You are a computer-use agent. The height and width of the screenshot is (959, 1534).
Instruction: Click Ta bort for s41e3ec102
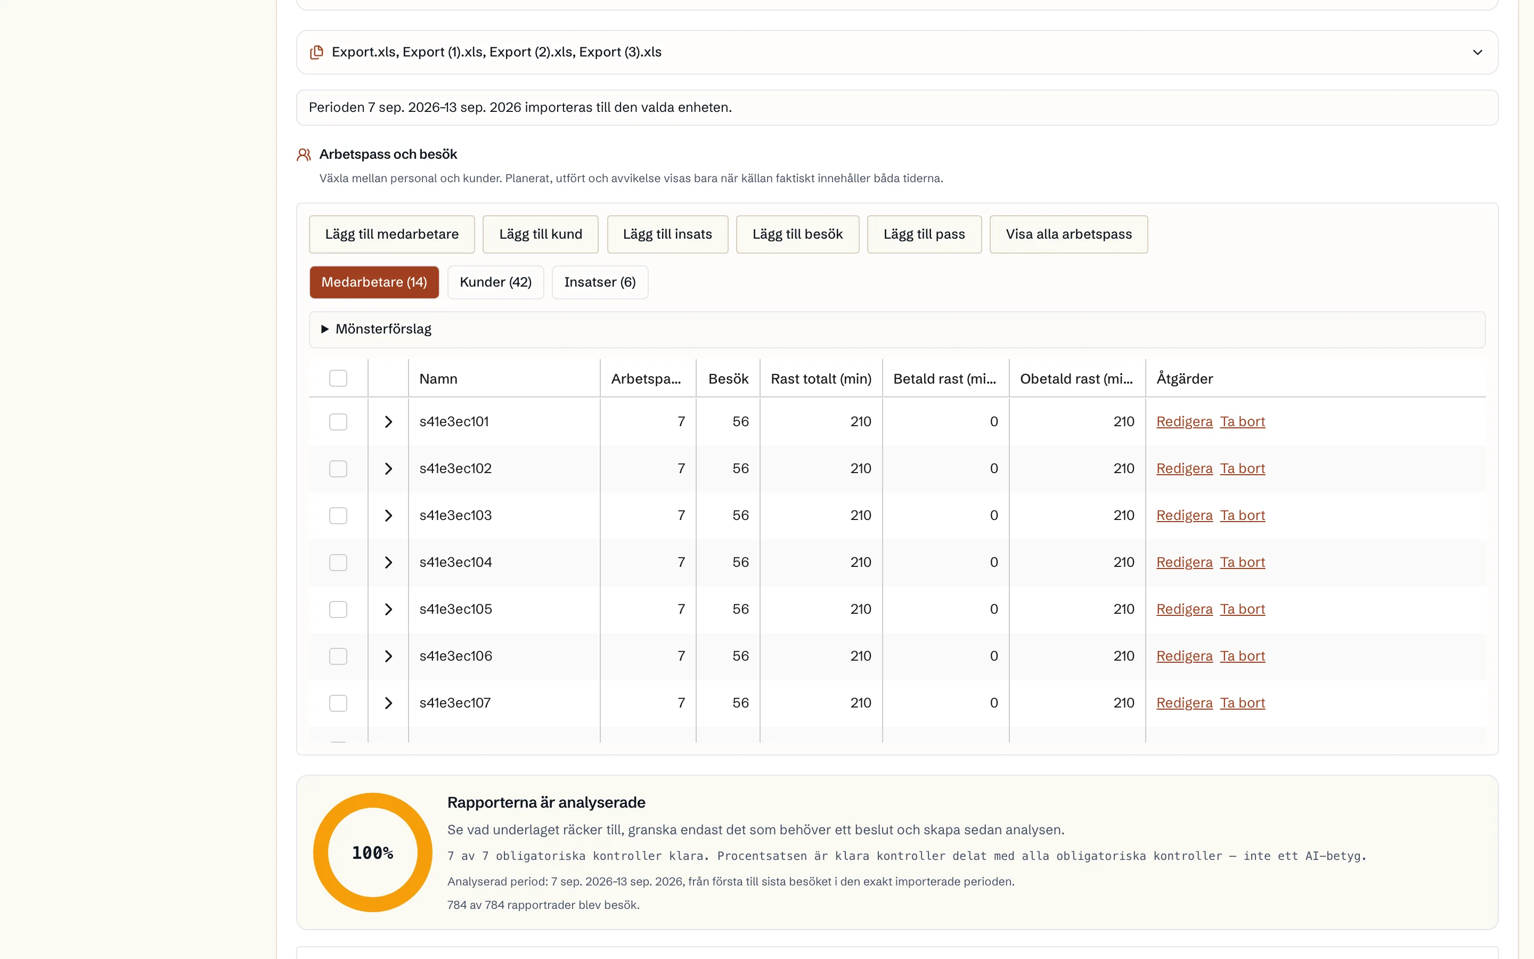coord(1243,469)
